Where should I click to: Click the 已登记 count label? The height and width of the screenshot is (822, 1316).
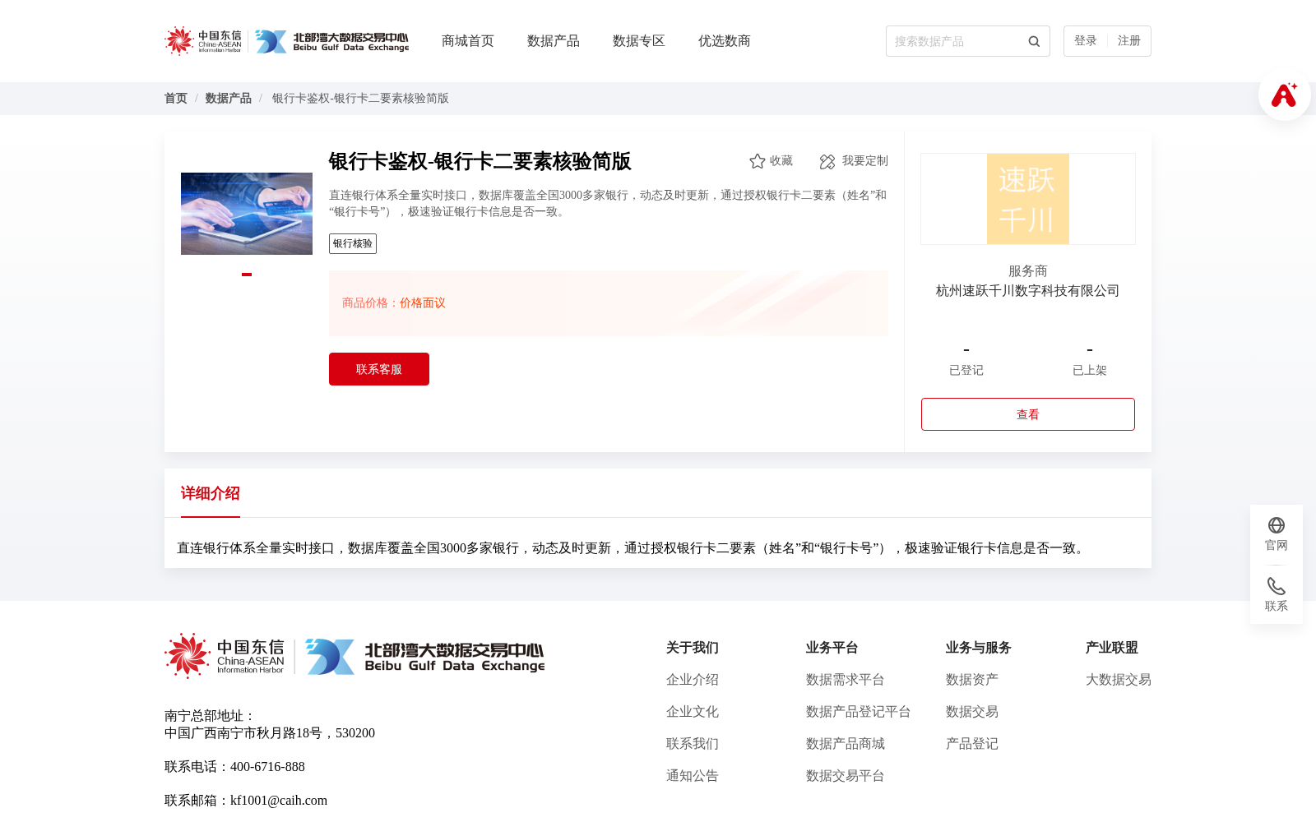(966, 371)
